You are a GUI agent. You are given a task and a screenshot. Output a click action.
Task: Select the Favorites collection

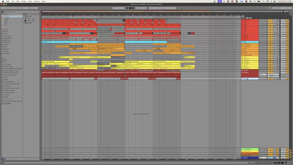[12, 16]
